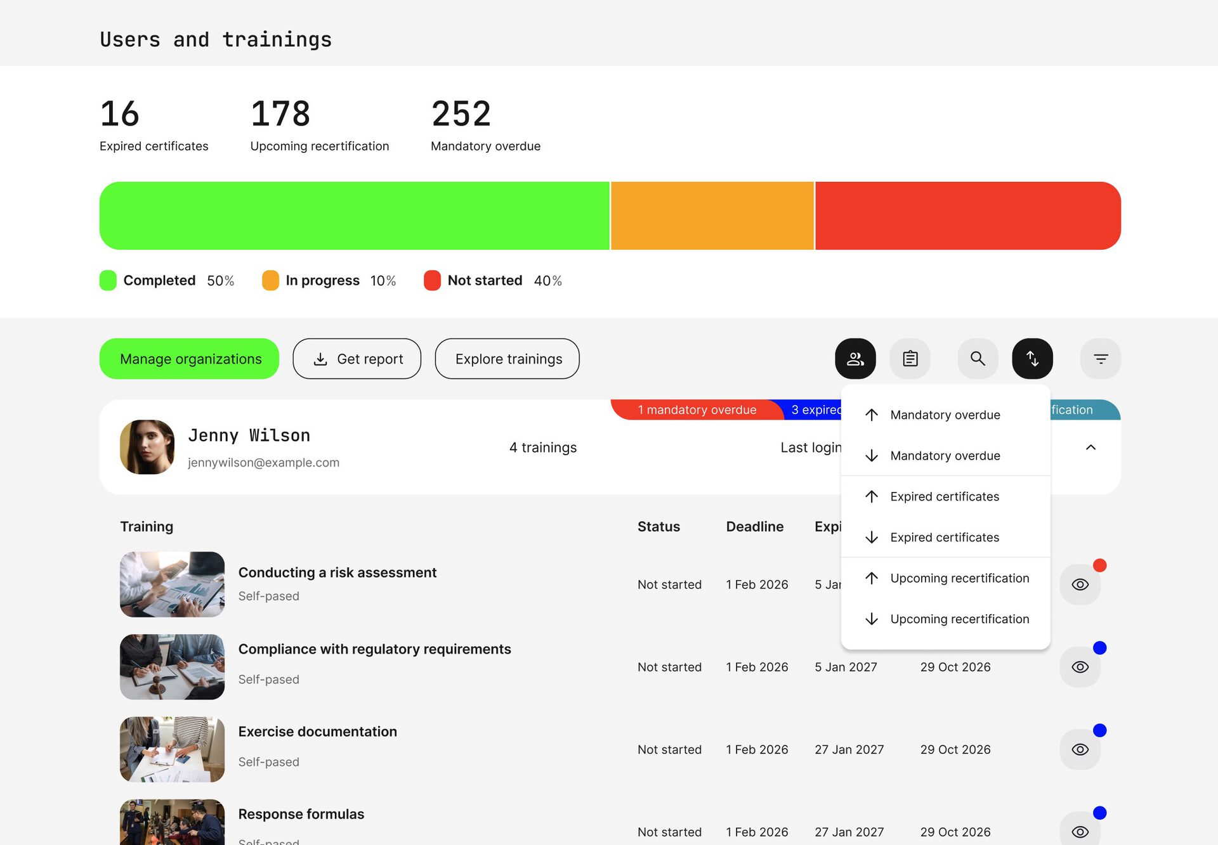The image size is (1218, 845).
Task: View the Conducting a risk assessment training via its eye icon
Action: coord(1080,584)
